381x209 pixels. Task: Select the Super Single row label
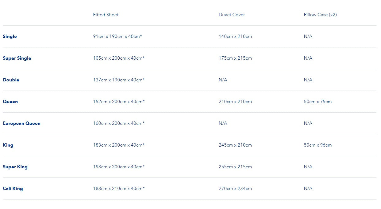(17, 58)
